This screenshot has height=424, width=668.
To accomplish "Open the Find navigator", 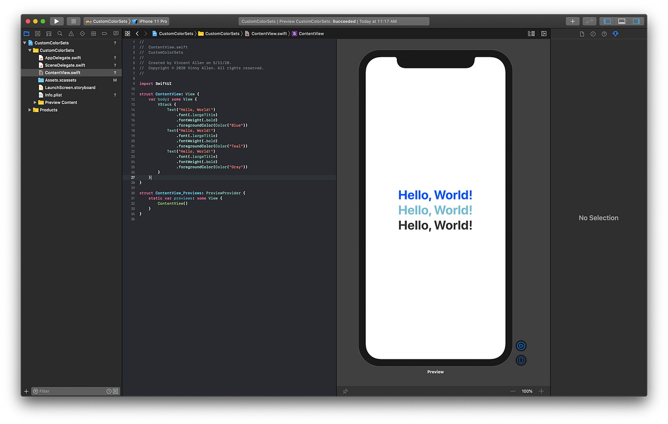I will pyautogui.click(x=60, y=33).
